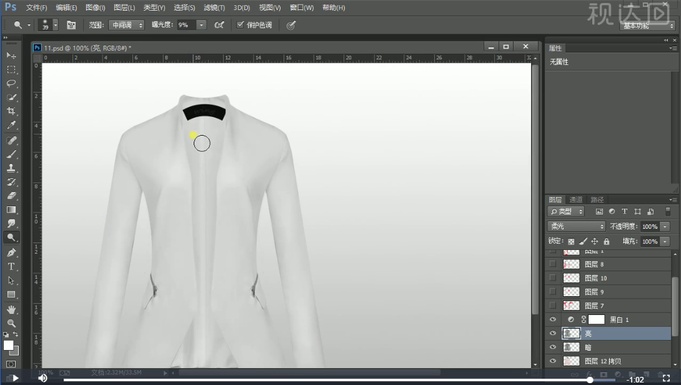Select the Lasso tool
Viewport: 681px width, 385px height.
coord(11,83)
